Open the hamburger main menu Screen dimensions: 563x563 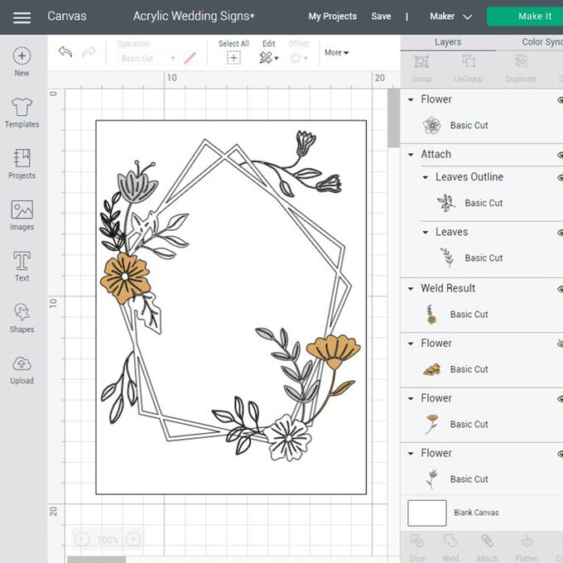(22, 17)
